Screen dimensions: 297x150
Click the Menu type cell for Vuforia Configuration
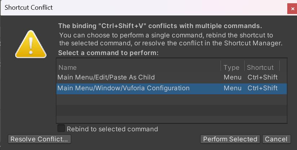(233, 88)
